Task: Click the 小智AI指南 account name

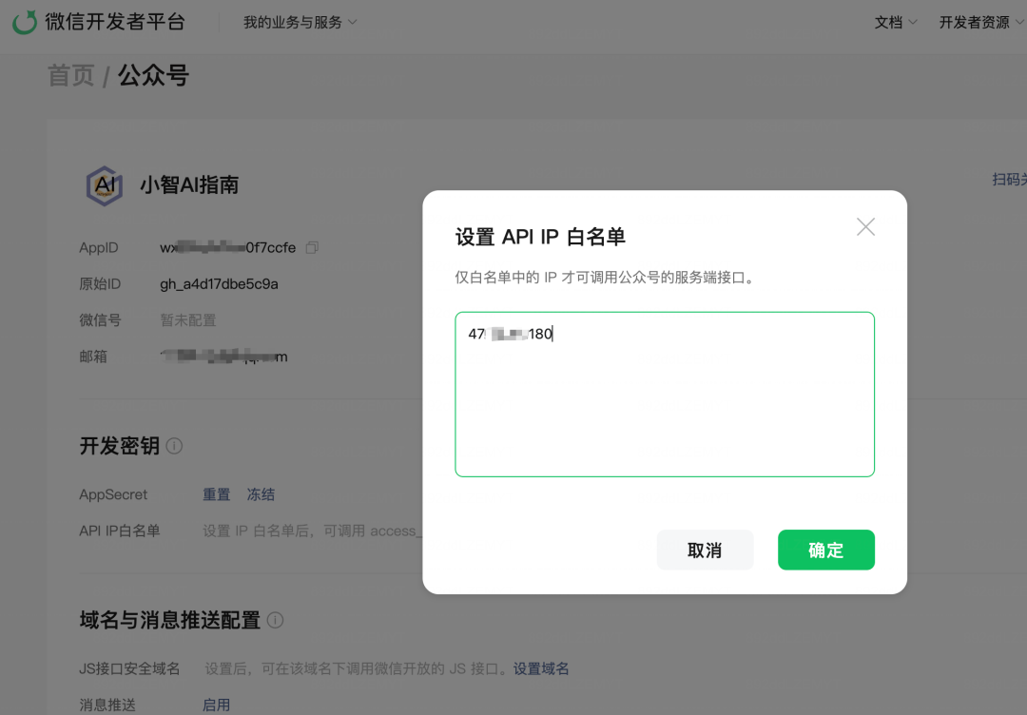Action: (x=189, y=185)
